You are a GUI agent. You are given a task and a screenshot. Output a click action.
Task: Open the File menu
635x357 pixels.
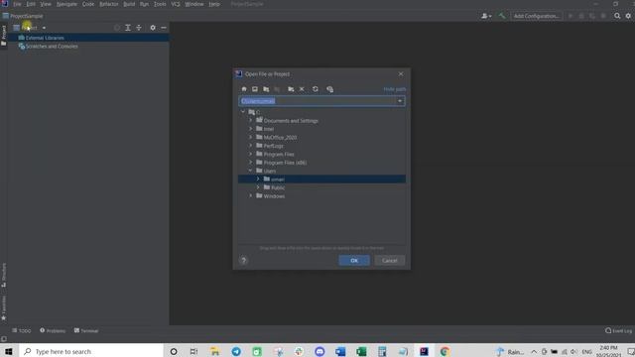17,4
